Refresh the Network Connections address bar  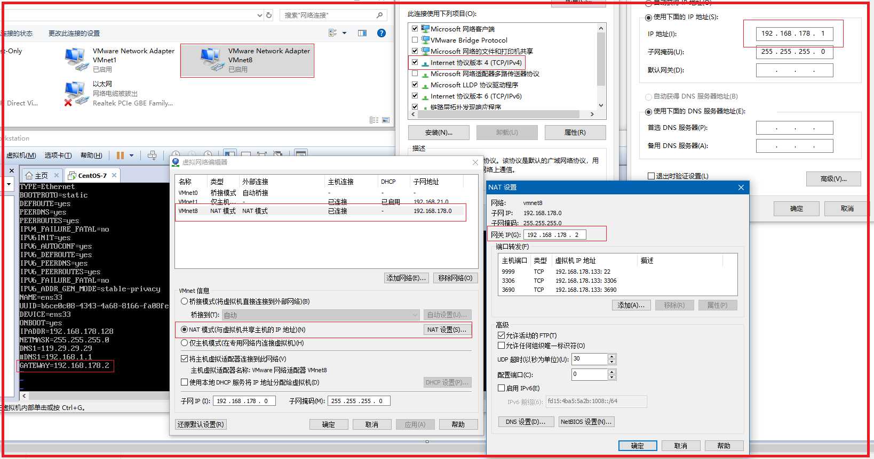269,15
